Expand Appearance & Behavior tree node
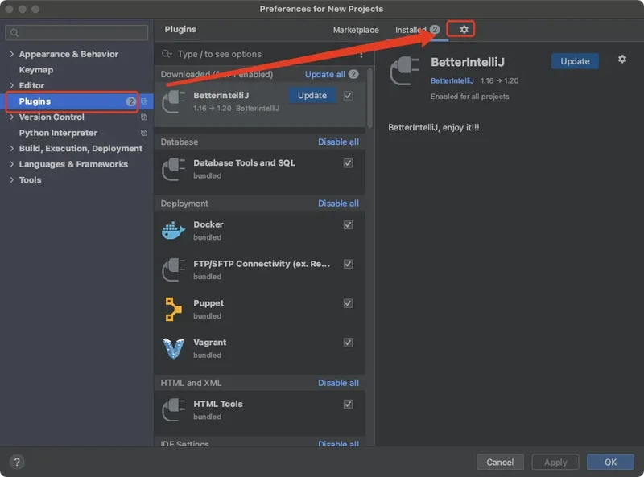The image size is (644, 477). click(11, 54)
